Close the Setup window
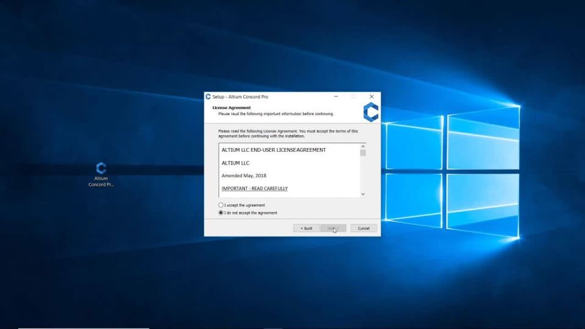585x329 pixels. click(372, 97)
